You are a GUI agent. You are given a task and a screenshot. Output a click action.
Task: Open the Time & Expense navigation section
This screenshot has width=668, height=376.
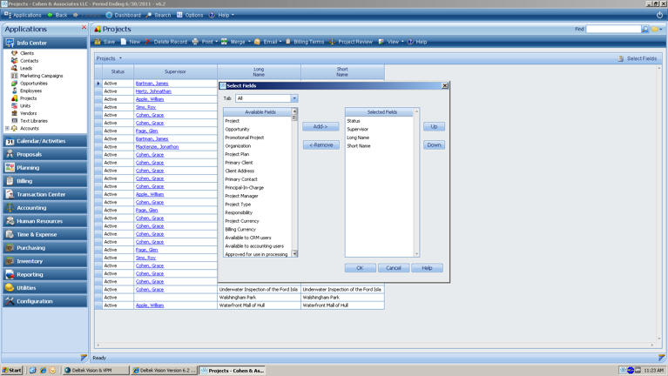coord(37,234)
